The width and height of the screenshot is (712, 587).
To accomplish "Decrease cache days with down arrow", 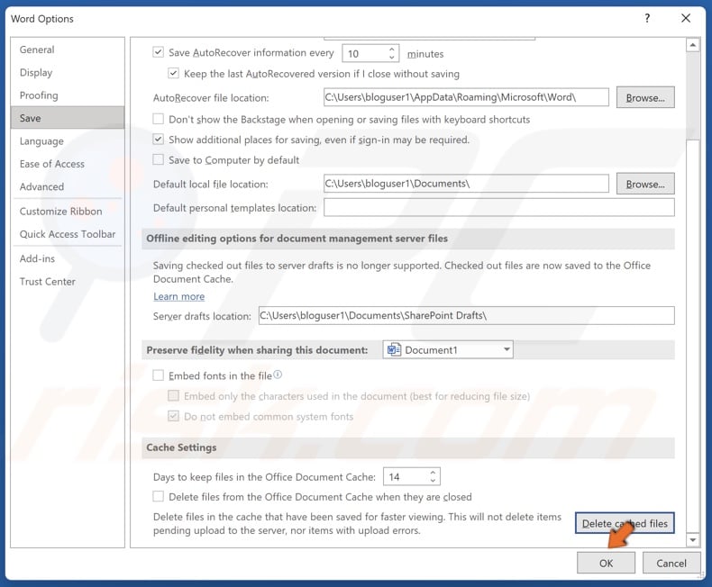I will pos(434,481).
